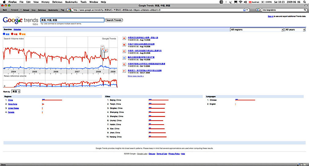This screenshot has height=166, width=309.
Task: Click the Search Trends button
Action: tap(114, 20)
